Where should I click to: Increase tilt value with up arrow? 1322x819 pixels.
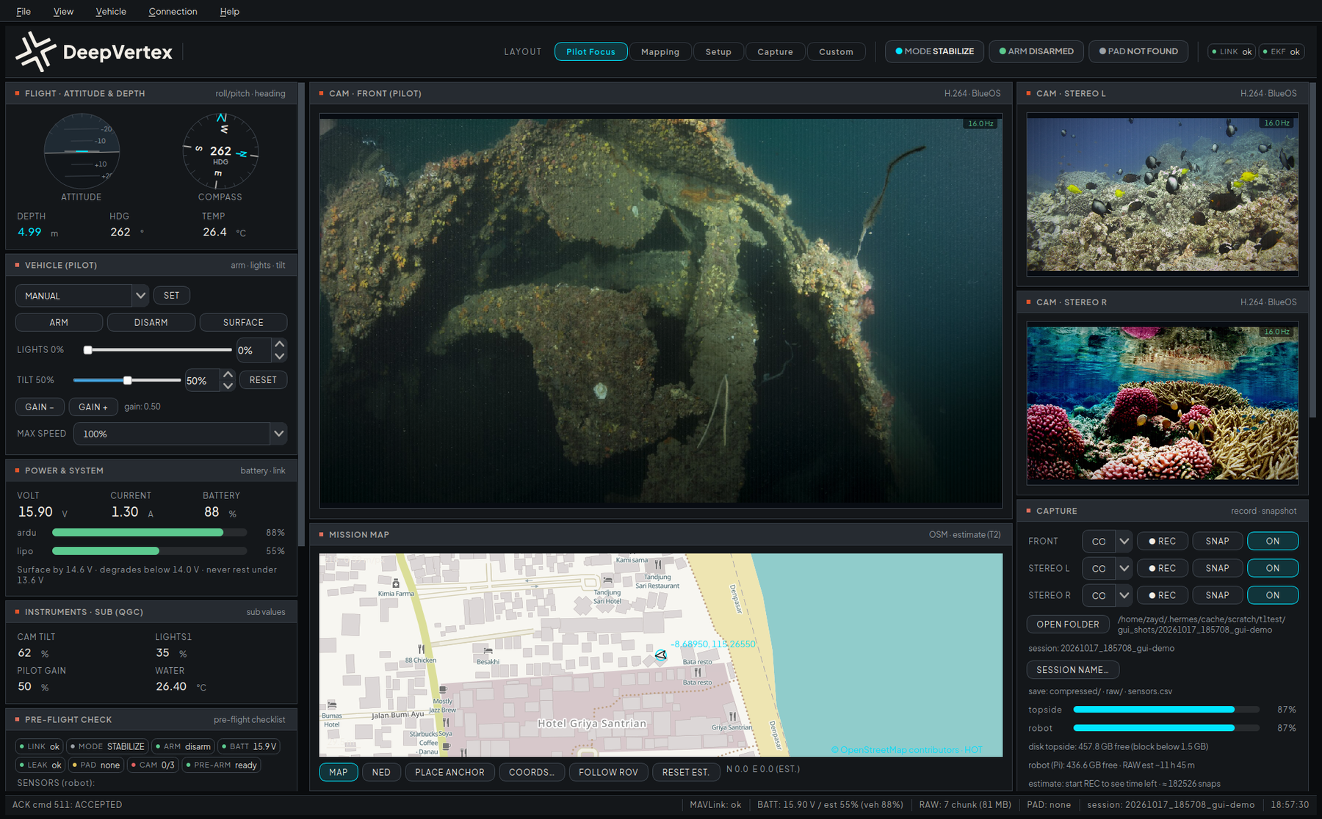click(x=228, y=374)
